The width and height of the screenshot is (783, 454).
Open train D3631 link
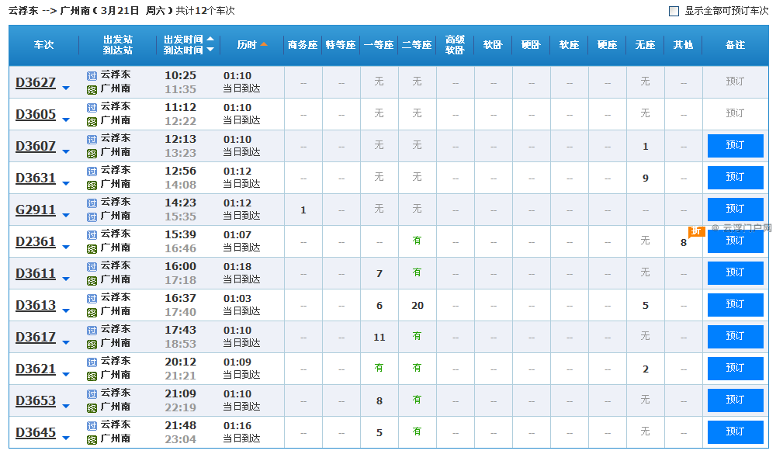click(x=36, y=178)
